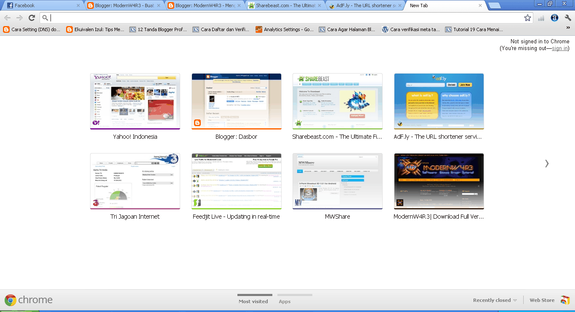Open the Blogger: Dasbor thumbnail
Viewport: 575px width, 312px height.
pyautogui.click(x=237, y=101)
